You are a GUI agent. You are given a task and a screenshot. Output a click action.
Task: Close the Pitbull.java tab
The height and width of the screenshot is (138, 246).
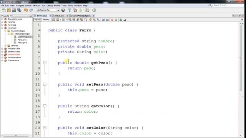pos(67,16)
